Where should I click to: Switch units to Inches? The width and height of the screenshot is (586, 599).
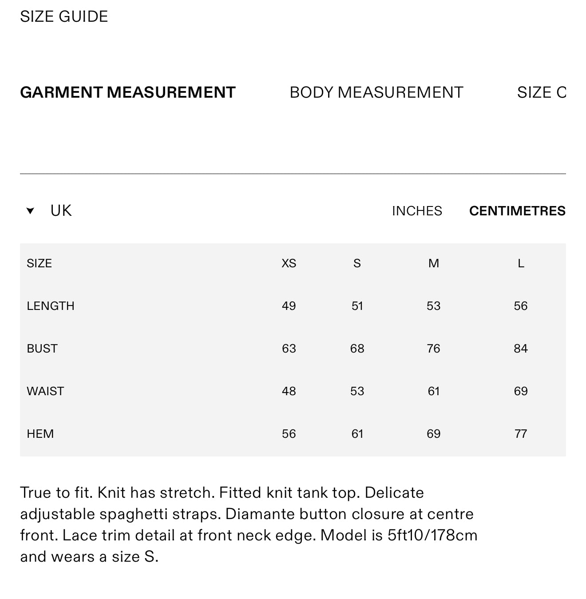click(417, 211)
